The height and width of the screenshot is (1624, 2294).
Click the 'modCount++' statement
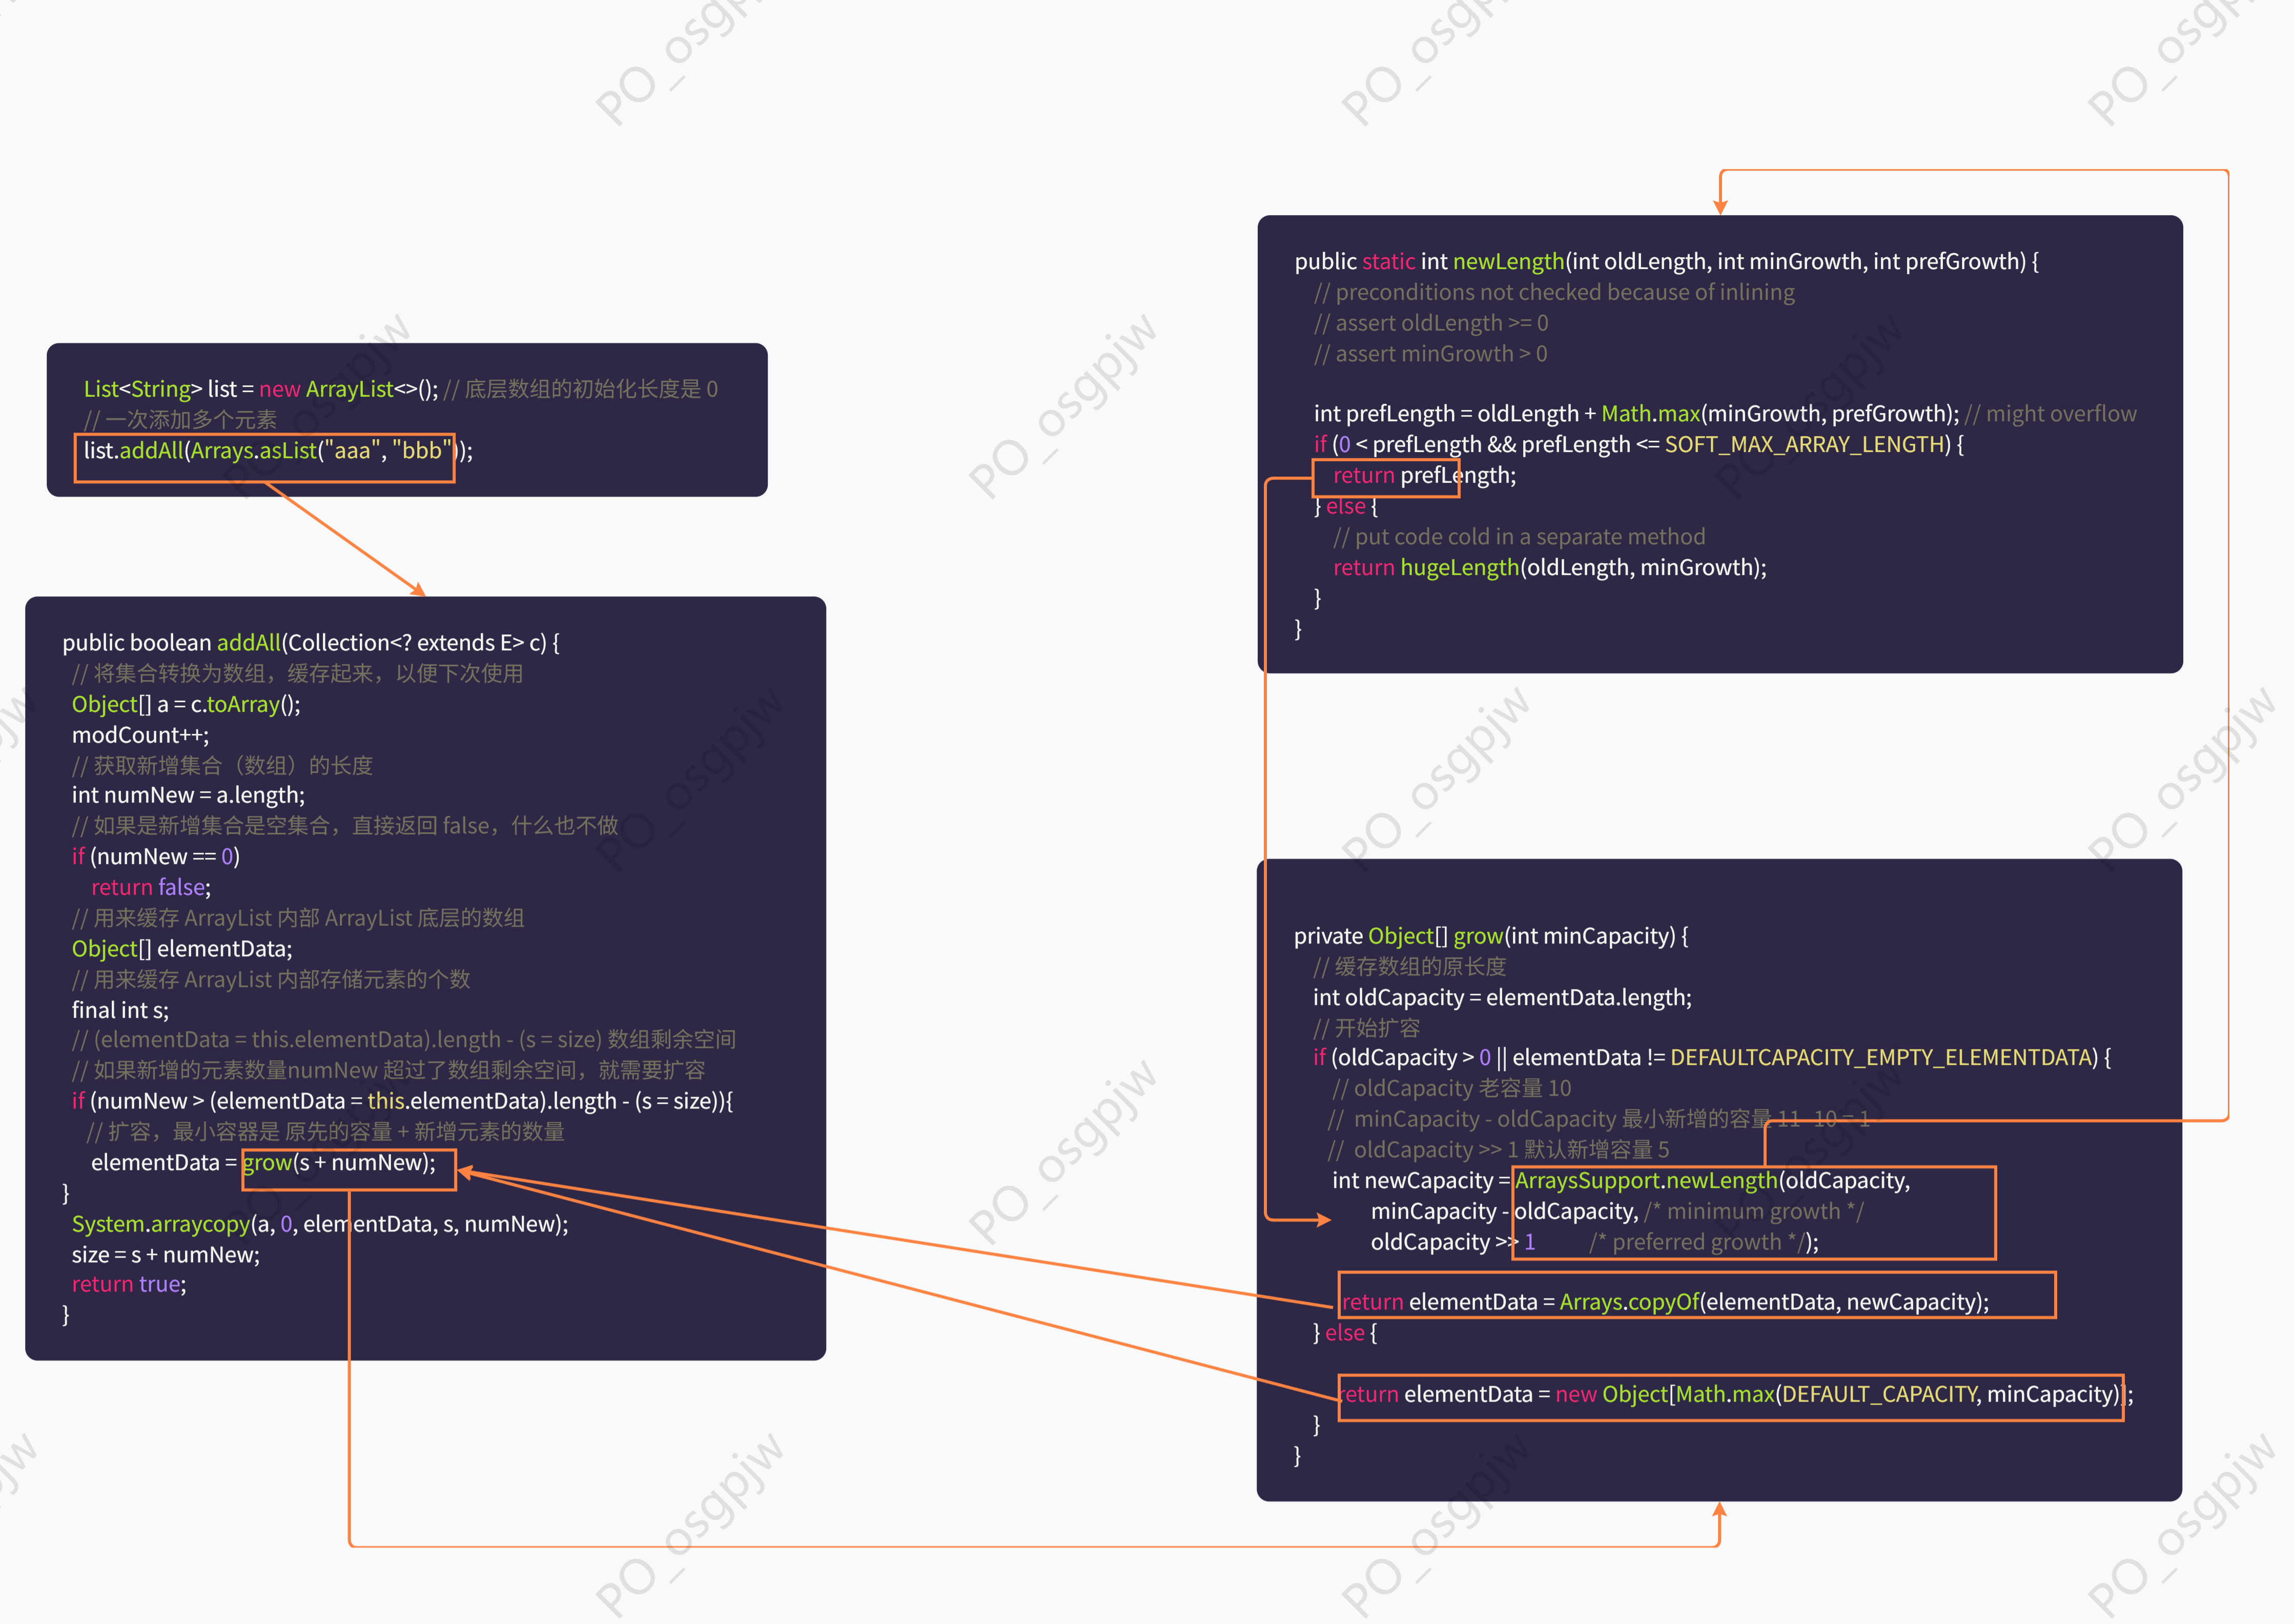(x=140, y=735)
